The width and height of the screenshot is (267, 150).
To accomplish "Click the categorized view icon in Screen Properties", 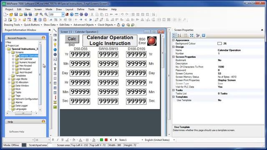I will coord(175,35).
